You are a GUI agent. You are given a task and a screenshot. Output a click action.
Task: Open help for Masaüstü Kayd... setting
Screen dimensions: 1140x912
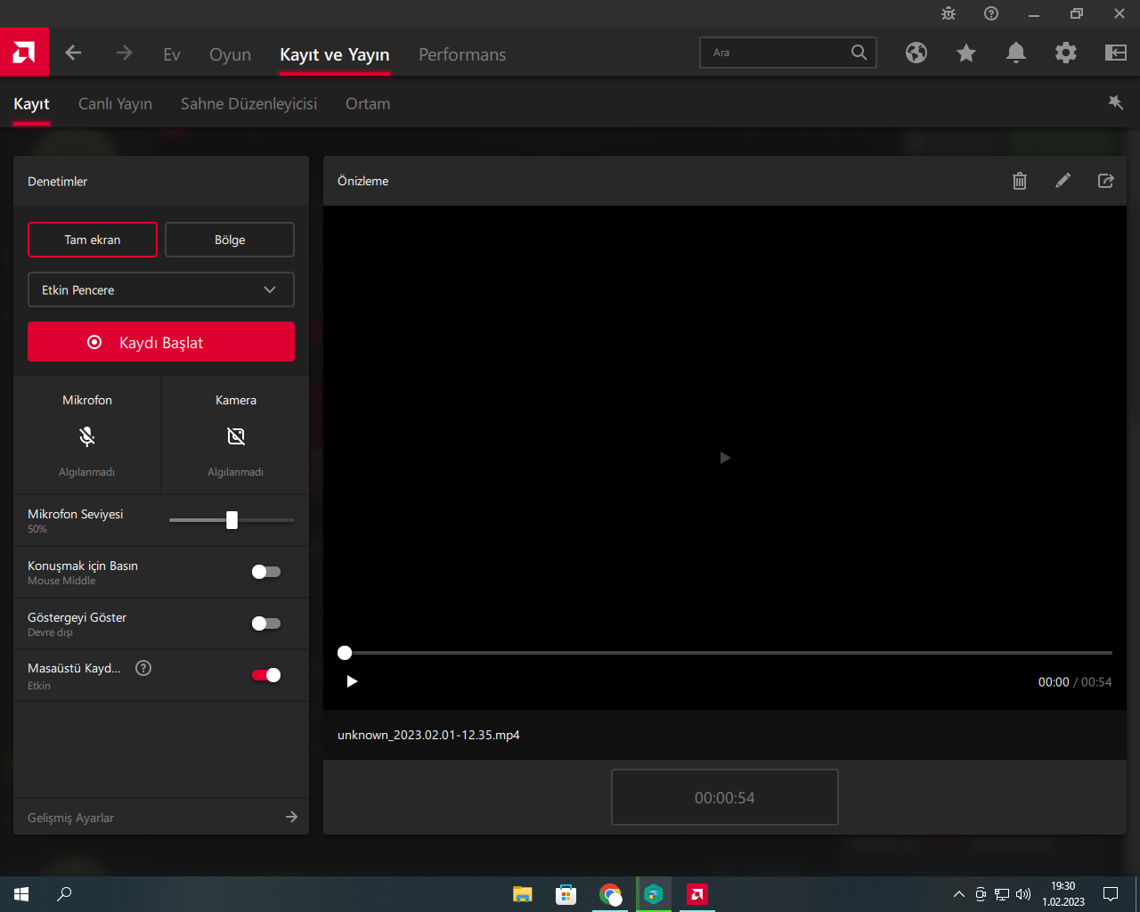(x=143, y=668)
